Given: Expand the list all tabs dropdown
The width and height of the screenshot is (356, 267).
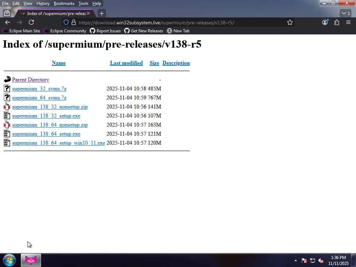Looking at the screenshot, I should [346, 14].
